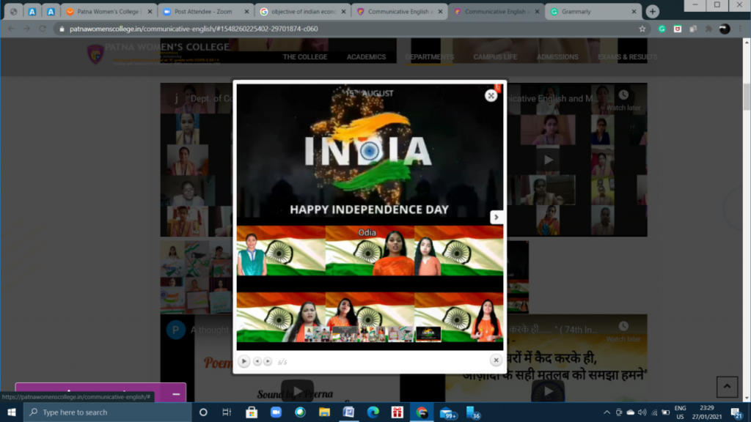Open Zoom from the taskbar

pyautogui.click(x=276, y=412)
